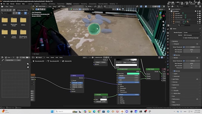This screenshot has width=202, height=114.
Task: Click the file browser filter funnel icon
Action: [25, 13]
